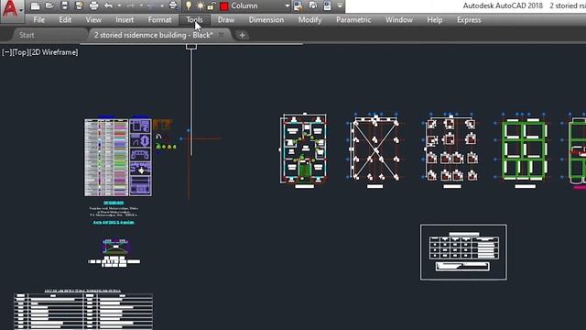Select the purple block symbols panel

tap(140, 157)
